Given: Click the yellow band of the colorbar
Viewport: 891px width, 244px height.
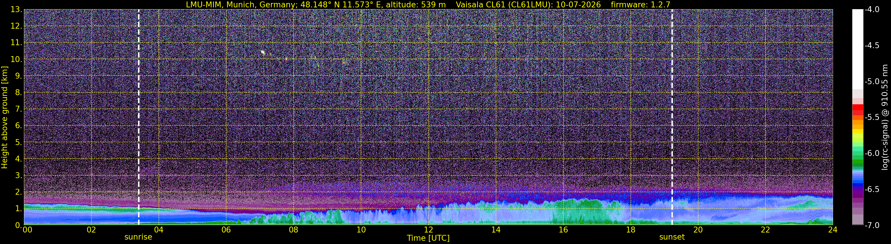Looking at the screenshot, I should click(858, 131).
